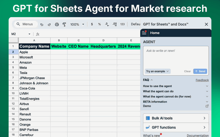Image resolution: width=220 pixels, height=137 pixels.
Task: Click the Meta cell
Action: [34, 67]
